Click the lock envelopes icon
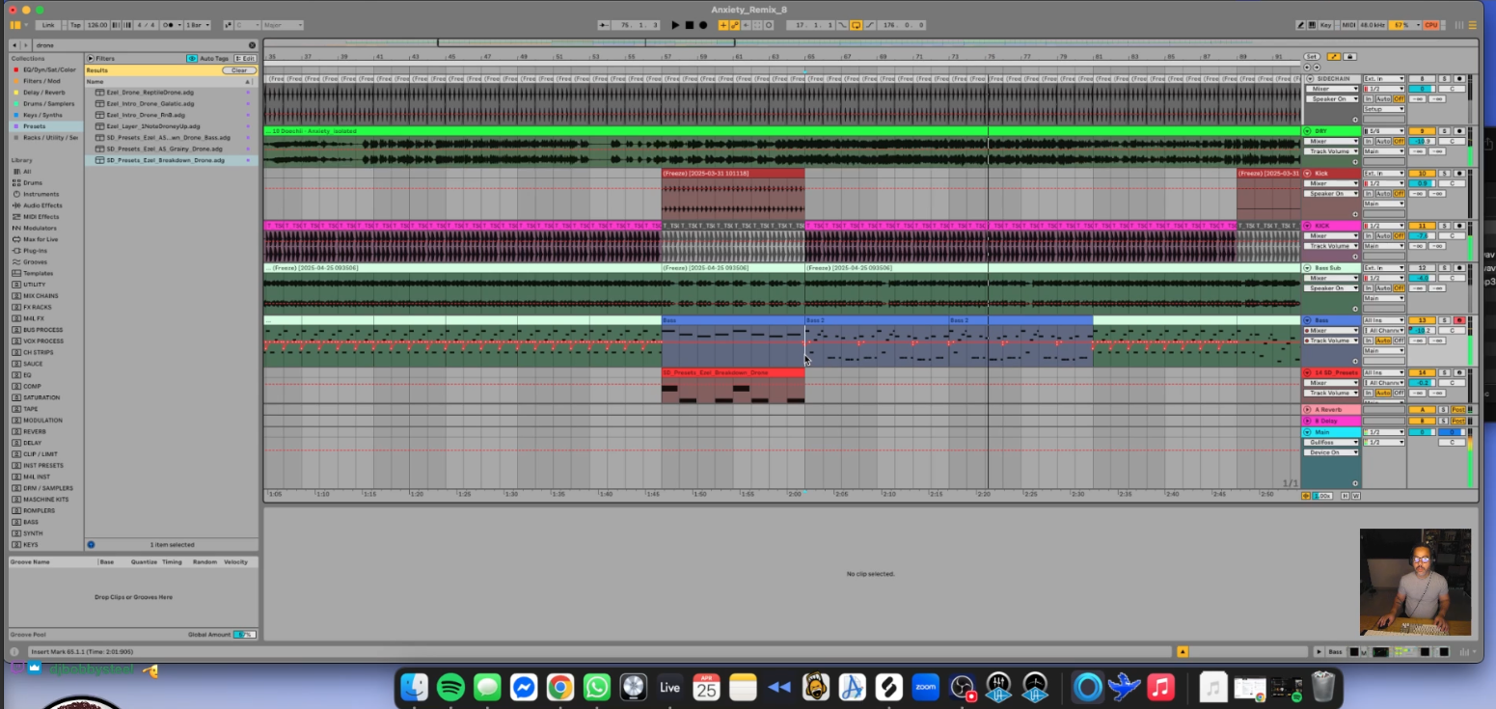Viewport: 1496px width, 709px height. 1349,57
